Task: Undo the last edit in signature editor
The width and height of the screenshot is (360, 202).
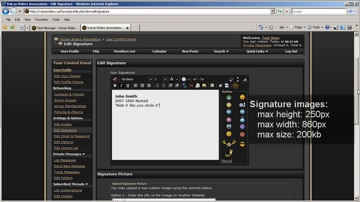Action: click(x=195, y=79)
